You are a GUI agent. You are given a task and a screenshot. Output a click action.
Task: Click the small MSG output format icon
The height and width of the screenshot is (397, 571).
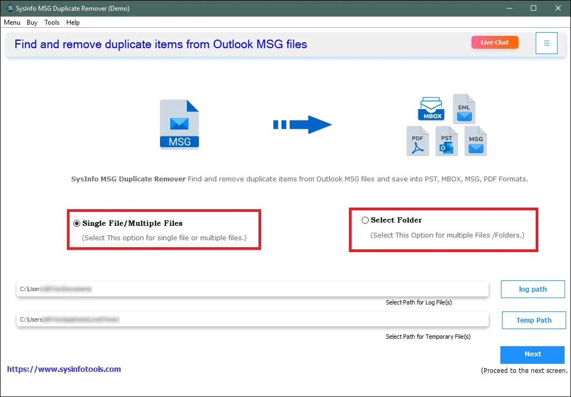(475, 141)
